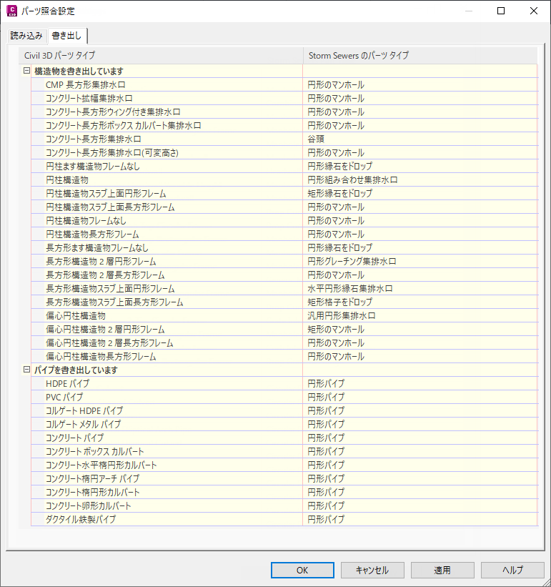Select the 円柱構造物長方形フレーム row

point(284,234)
